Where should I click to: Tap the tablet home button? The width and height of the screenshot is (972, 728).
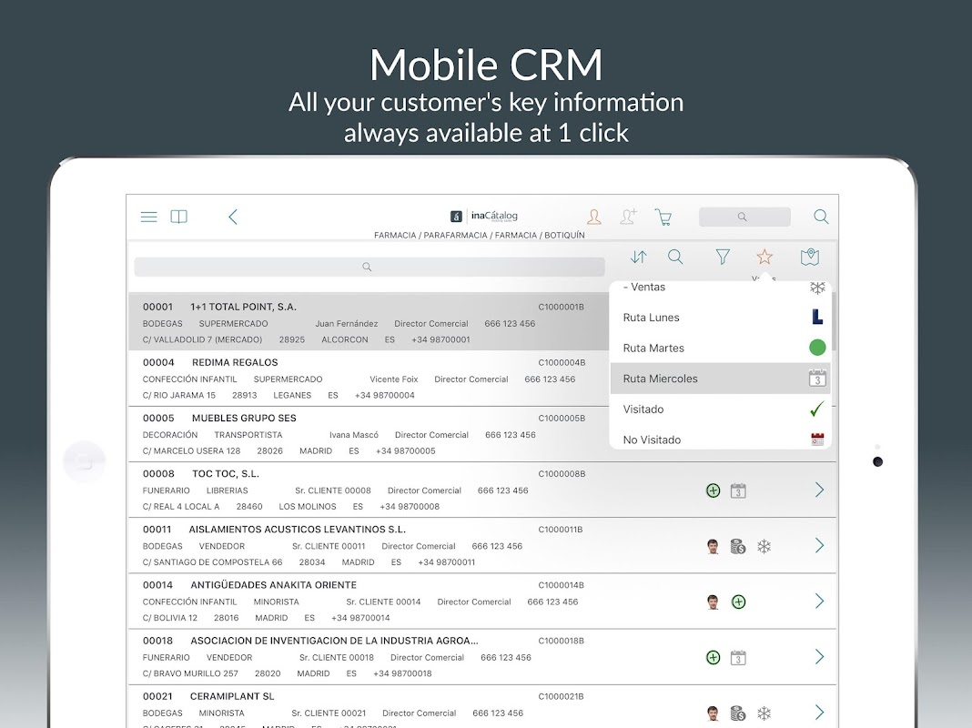click(x=84, y=461)
